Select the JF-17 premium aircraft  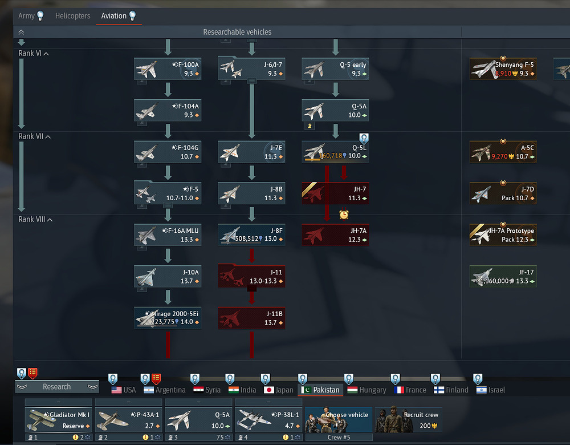click(x=503, y=277)
